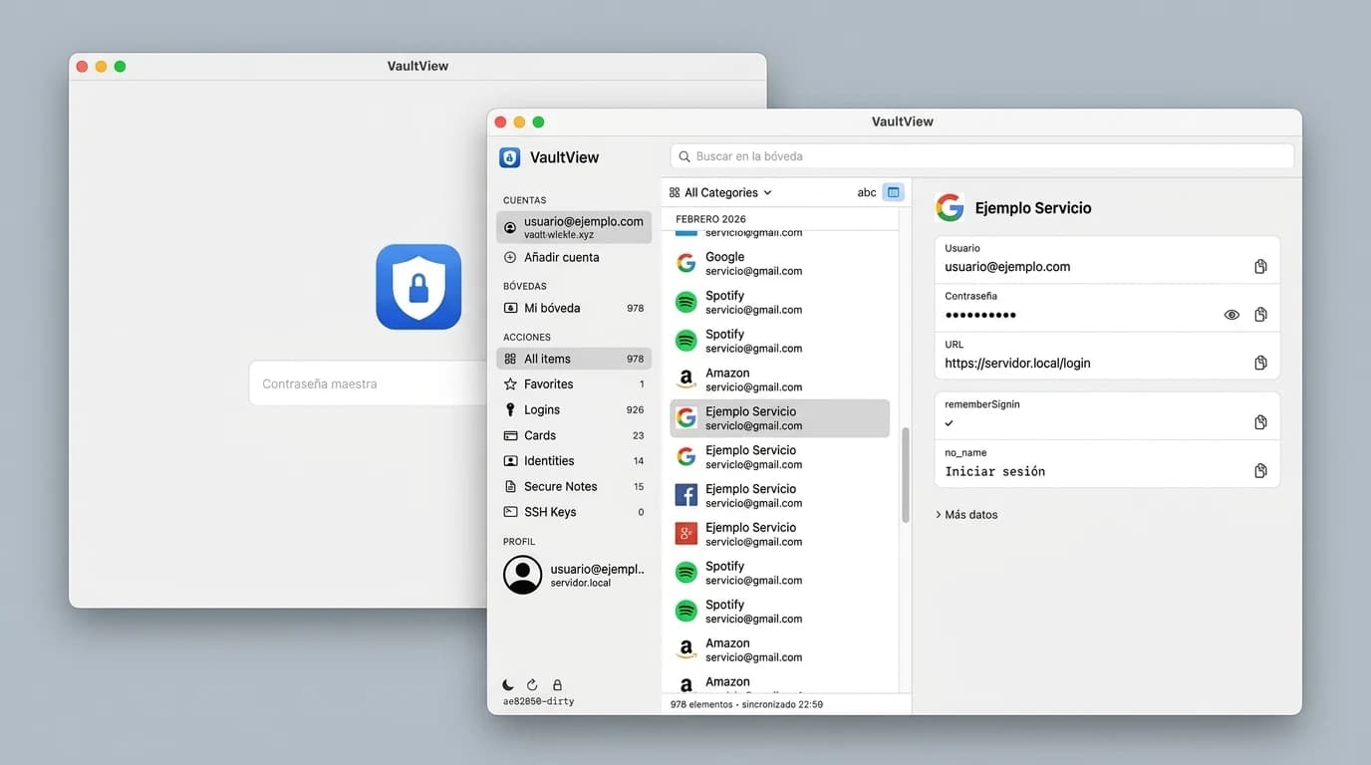
Task: Open the profile avatar under Profil
Action: pyautogui.click(x=523, y=575)
